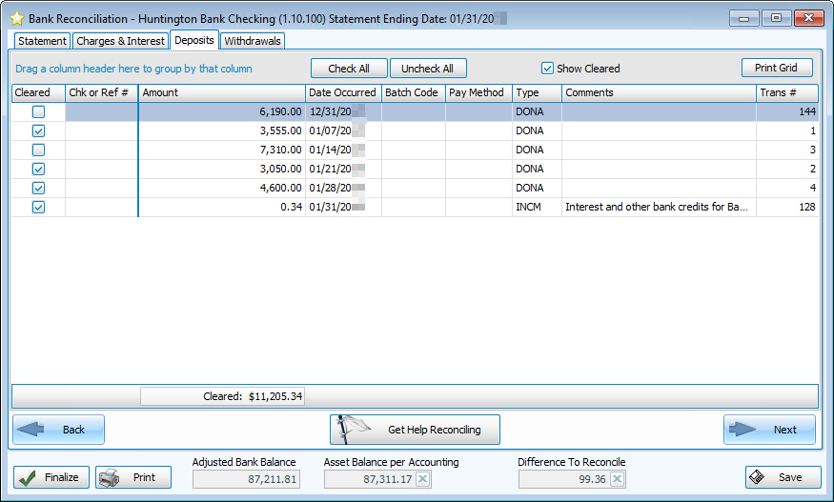834x502 pixels.
Task: Check Cleared box for 7,310.00 deposit
Action: [x=38, y=151]
